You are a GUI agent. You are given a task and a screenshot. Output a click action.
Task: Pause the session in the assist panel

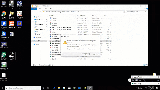click(x=158, y=84)
